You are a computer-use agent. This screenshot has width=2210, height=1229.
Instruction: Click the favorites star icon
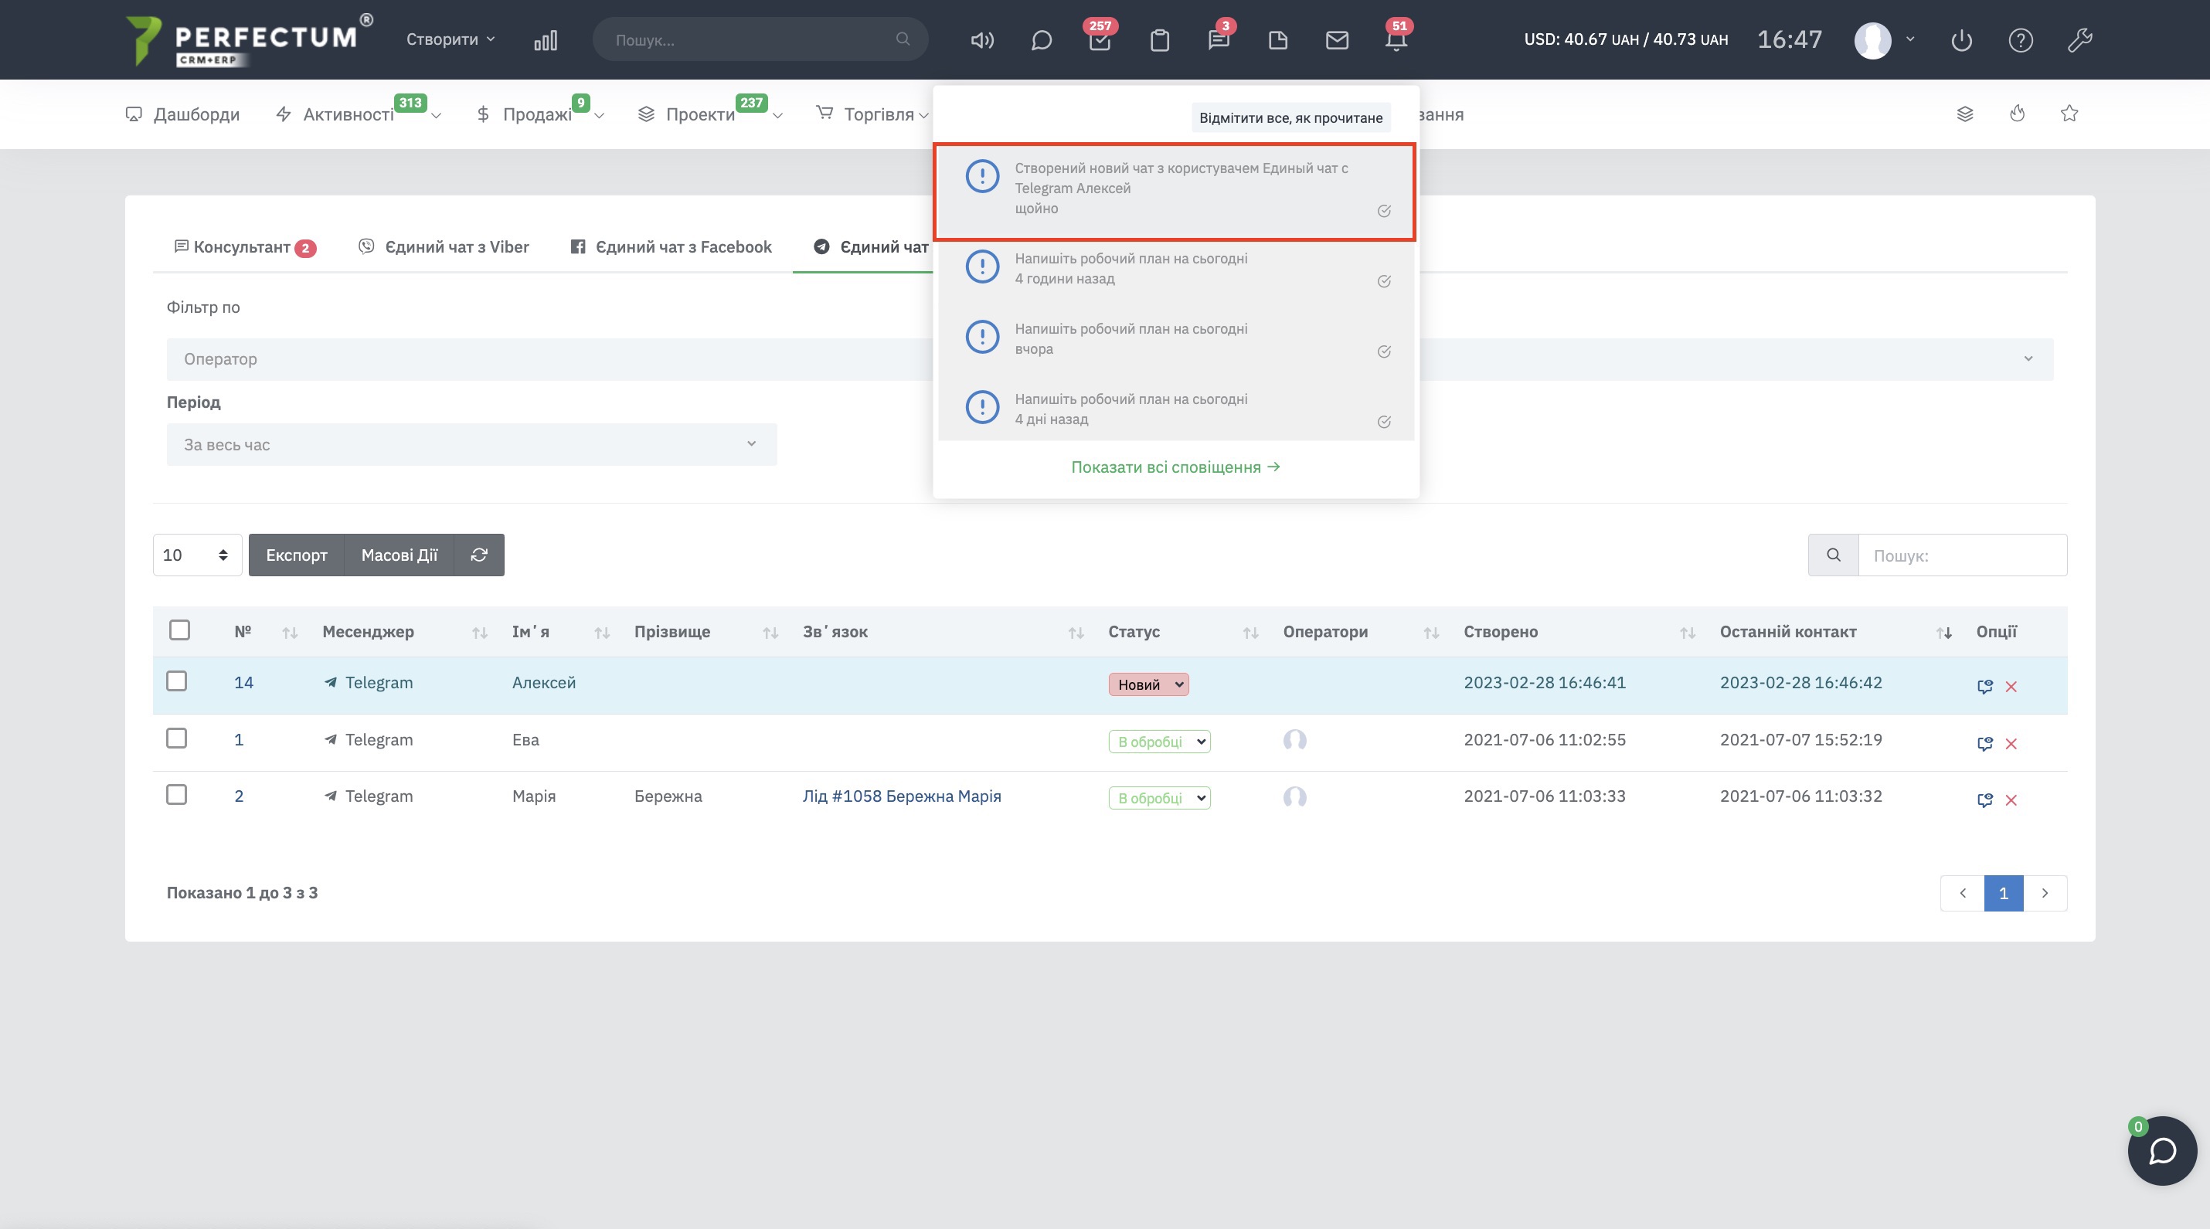pyautogui.click(x=2069, y=114)
